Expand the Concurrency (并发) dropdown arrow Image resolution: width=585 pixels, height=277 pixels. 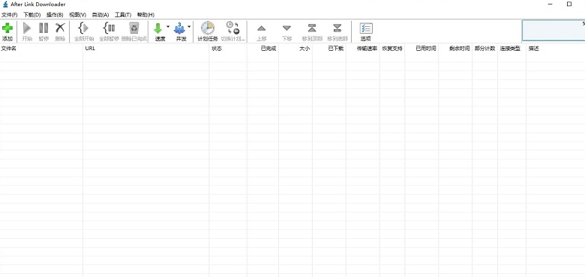pos(189,26)
